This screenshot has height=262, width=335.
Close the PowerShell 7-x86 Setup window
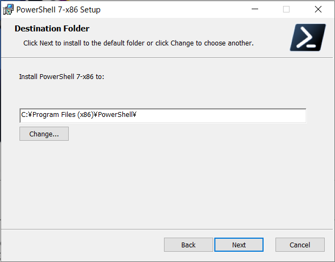click(x=318, y=9)
